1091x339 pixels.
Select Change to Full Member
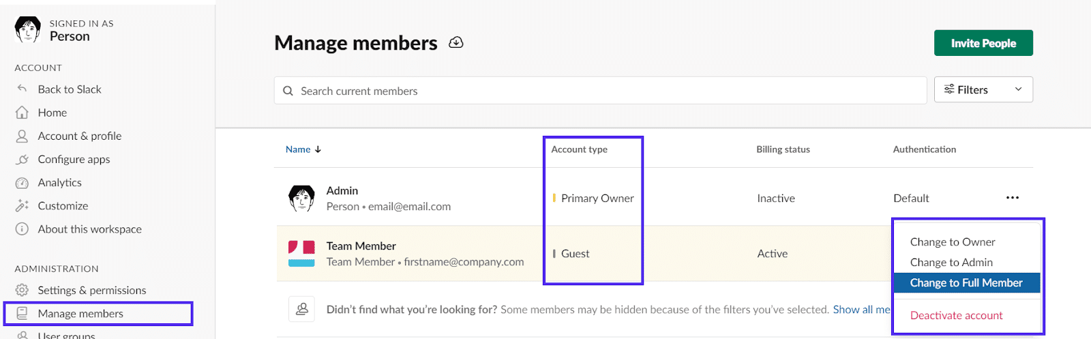tap(966, 283)
